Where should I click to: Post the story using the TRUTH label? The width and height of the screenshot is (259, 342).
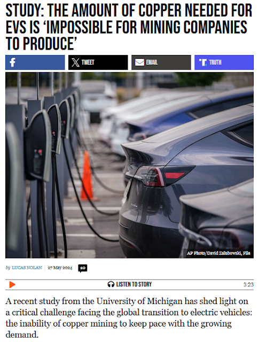click(x=215, y=63)
